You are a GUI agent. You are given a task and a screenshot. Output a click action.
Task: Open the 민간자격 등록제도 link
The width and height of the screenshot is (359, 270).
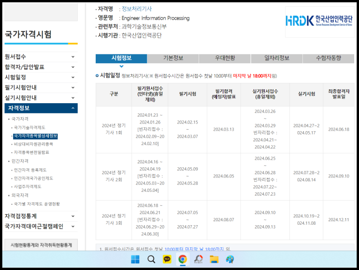[x=30, y=170]
